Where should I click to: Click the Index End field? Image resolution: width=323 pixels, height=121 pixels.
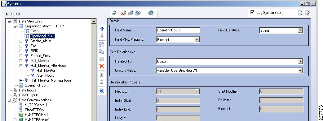[x=178, y=109]
